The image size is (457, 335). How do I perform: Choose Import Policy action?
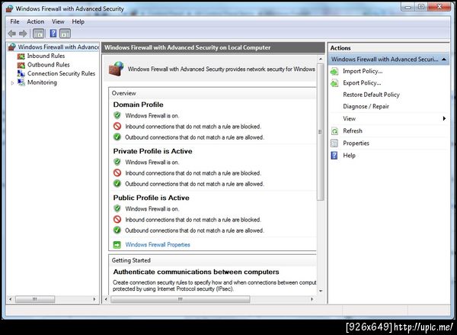click(363, 71)
